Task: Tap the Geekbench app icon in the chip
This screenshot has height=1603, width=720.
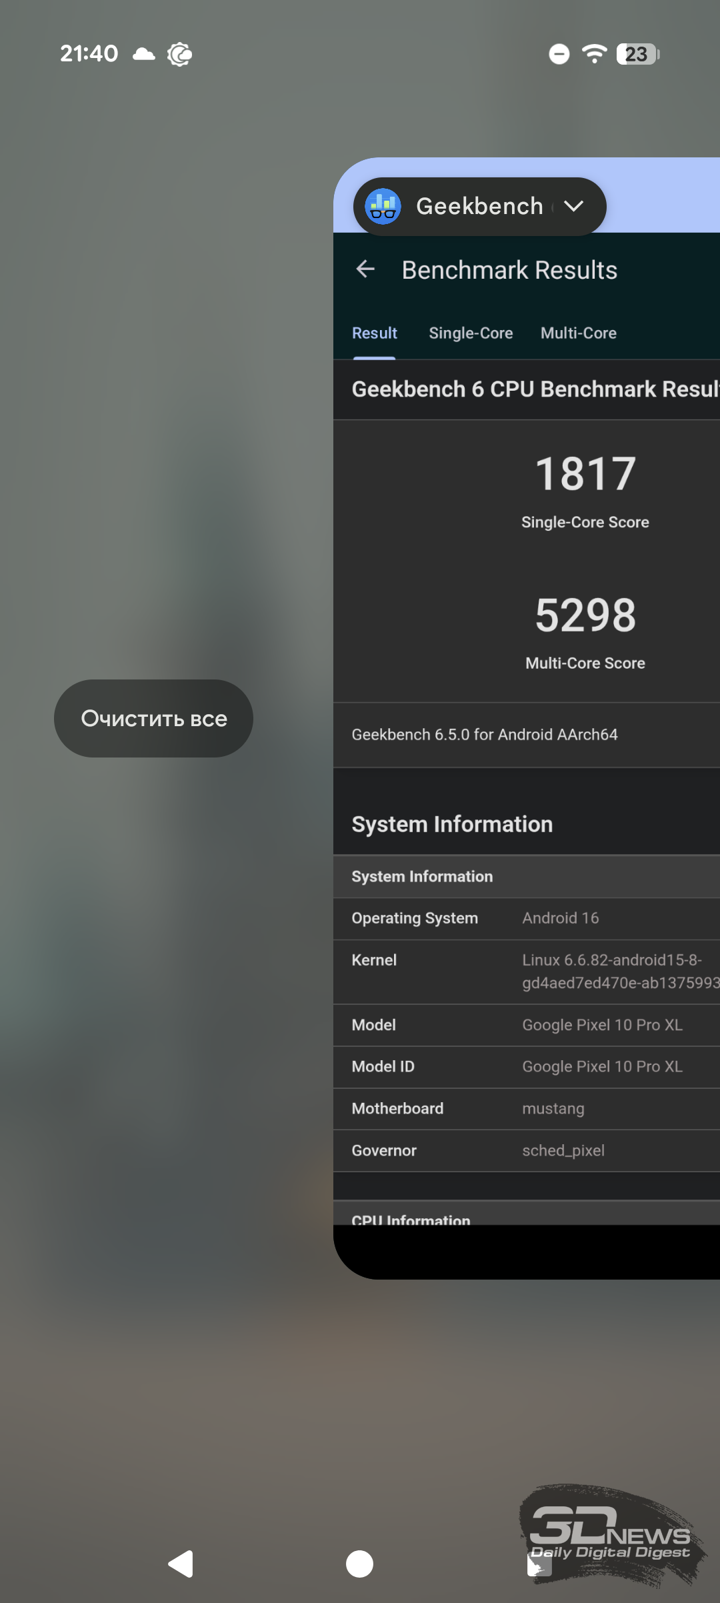Action: click(x=383, y=207)
